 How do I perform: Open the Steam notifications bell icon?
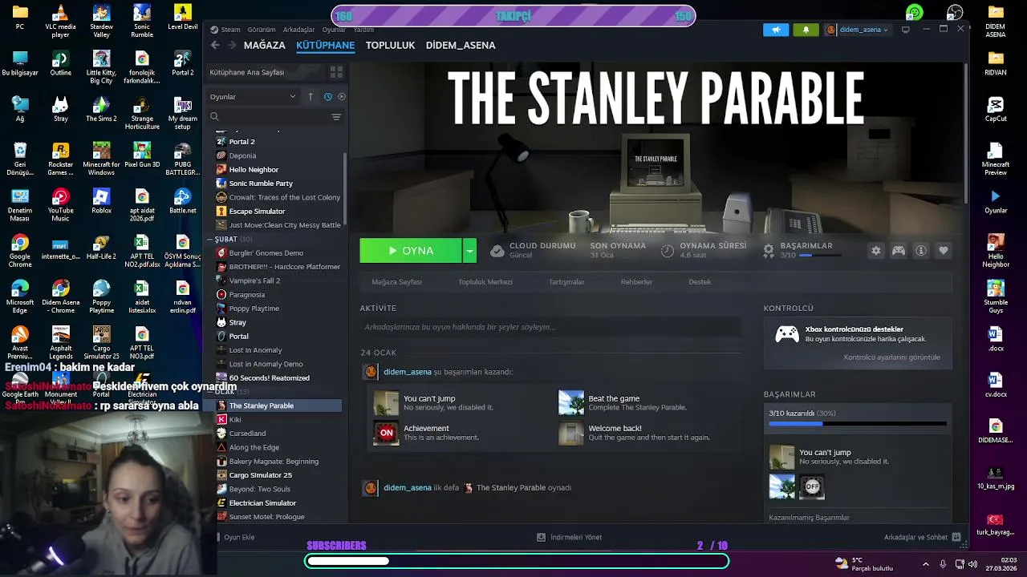coord(806,30)
